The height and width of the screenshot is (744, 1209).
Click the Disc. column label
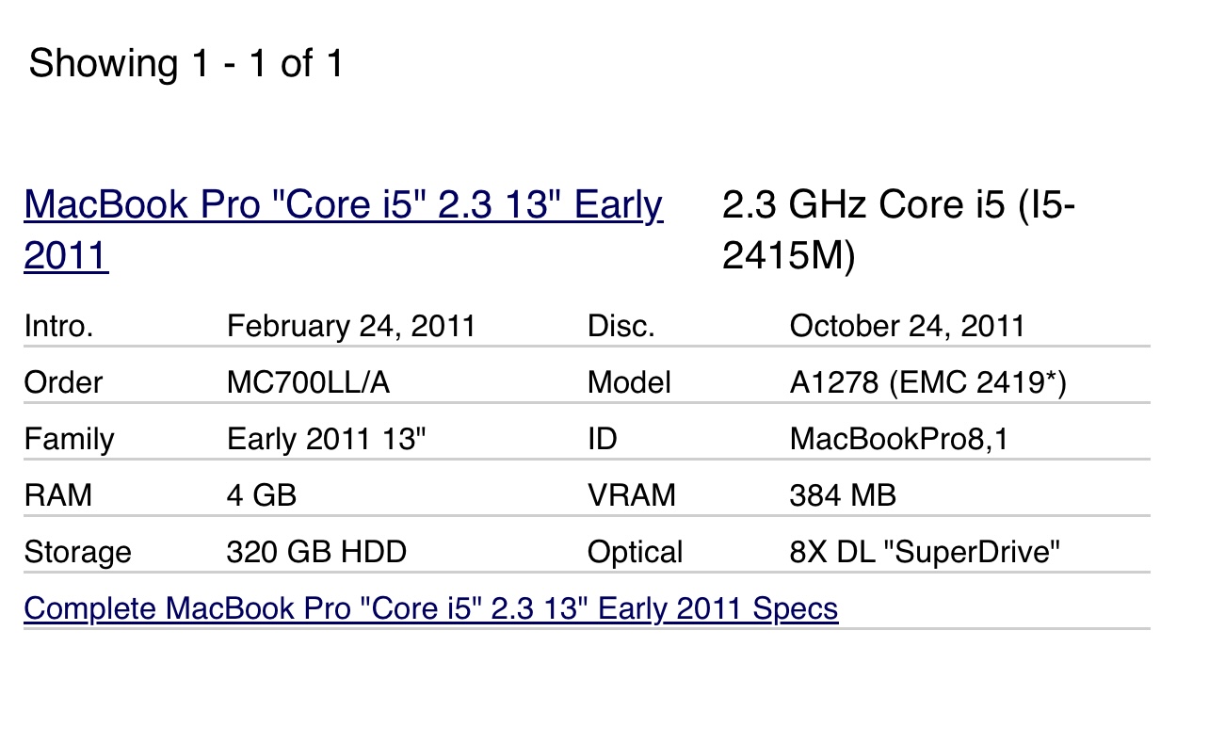click(621, 327)
